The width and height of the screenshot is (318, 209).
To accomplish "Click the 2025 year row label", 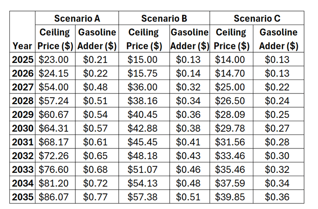I will pos(23,60).
